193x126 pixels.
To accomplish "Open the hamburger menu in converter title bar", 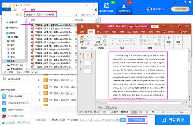I will coord(175,2).
